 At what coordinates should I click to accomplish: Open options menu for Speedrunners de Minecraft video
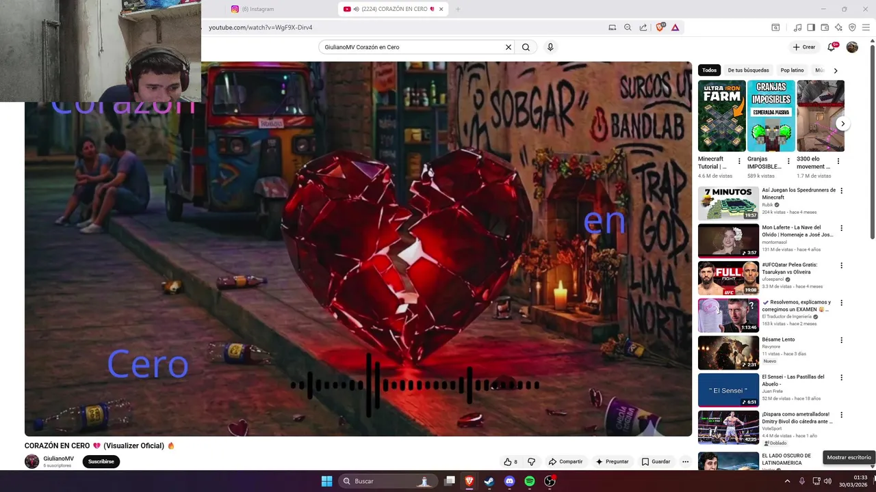(x=842, y=191)
